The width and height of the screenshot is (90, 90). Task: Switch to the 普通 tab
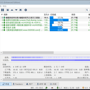[x=6, y=84]
